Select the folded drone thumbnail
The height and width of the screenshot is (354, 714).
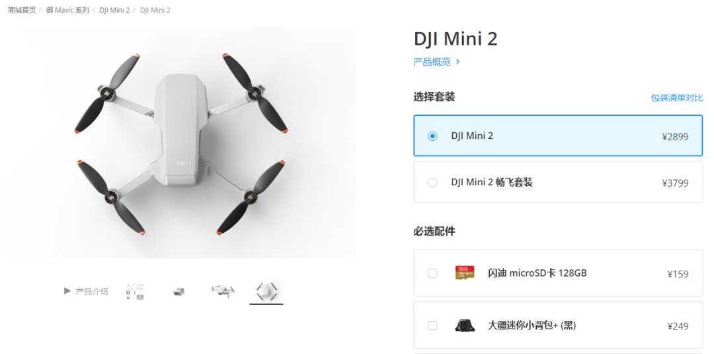tap(179, 292)
